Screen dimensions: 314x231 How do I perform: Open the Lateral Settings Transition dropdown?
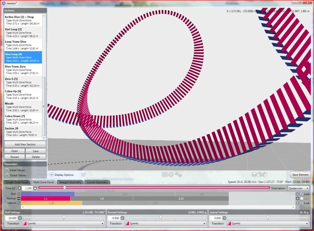(x=268, y=223)
